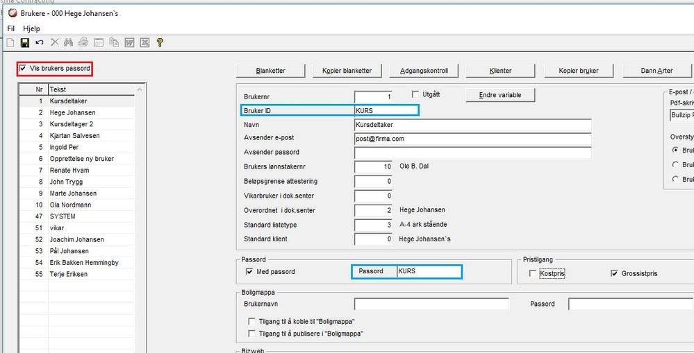Click the Nr column header
The height and width of the screenshot is (353, 694).
click(x=34, y=89)
